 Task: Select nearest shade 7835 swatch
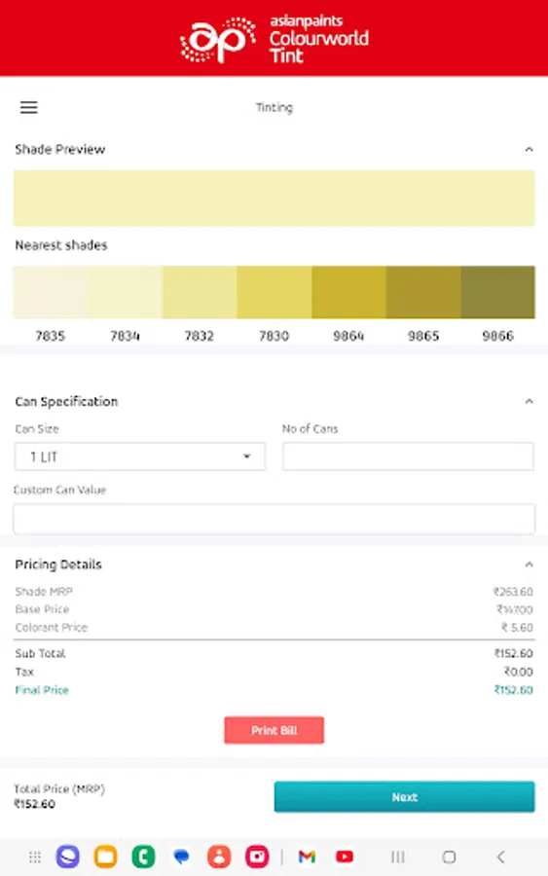[51, 292]
